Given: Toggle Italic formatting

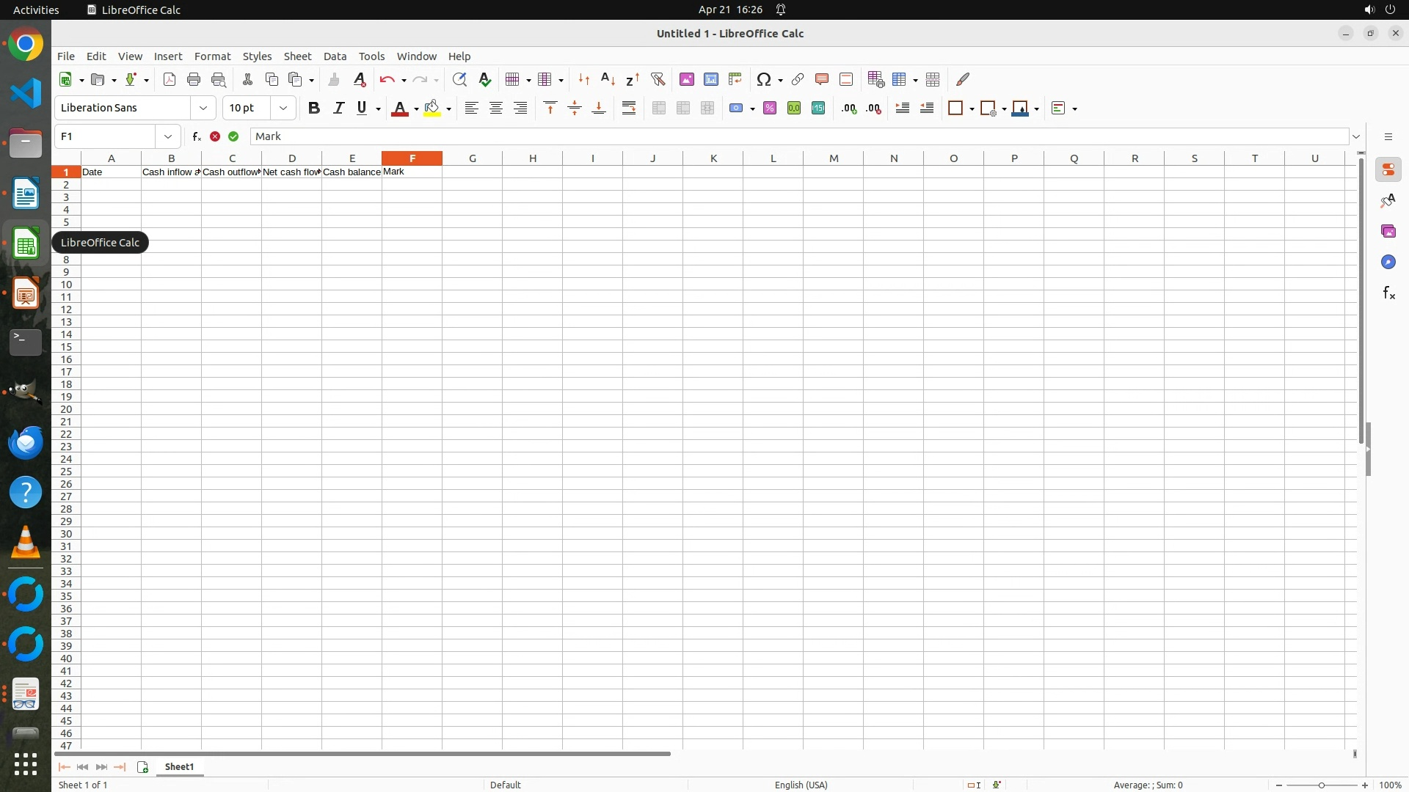Looking at the screenshot, I should point(338,109).
